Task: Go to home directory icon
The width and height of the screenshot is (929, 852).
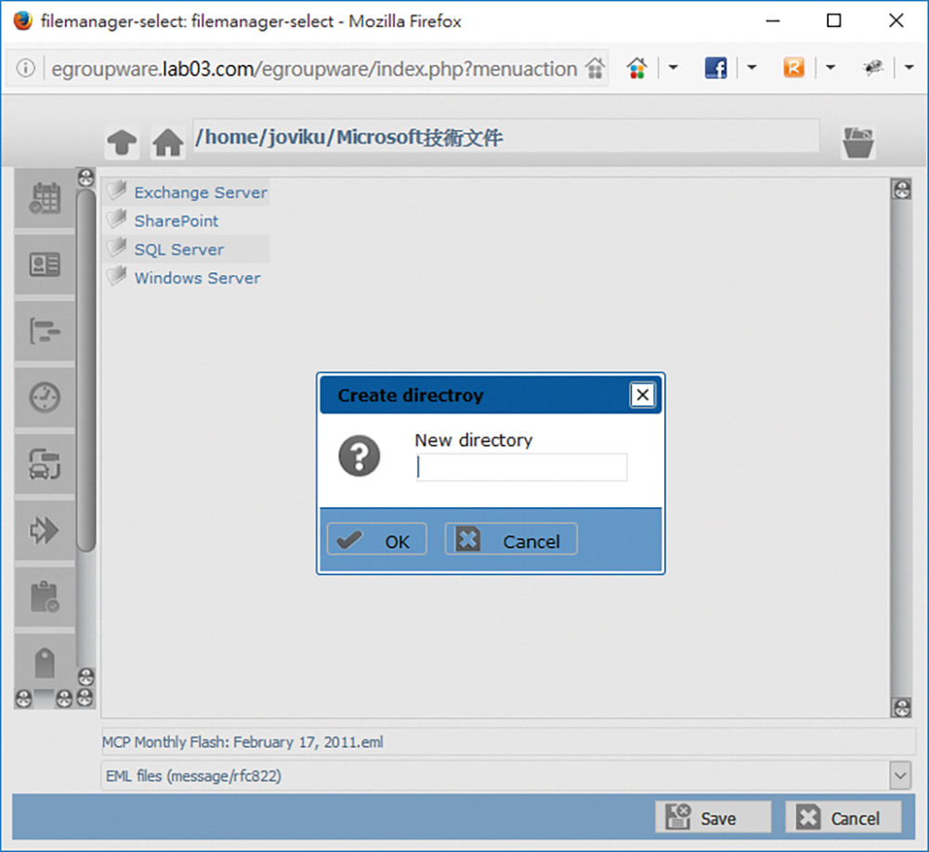Action: coord(167,142)
